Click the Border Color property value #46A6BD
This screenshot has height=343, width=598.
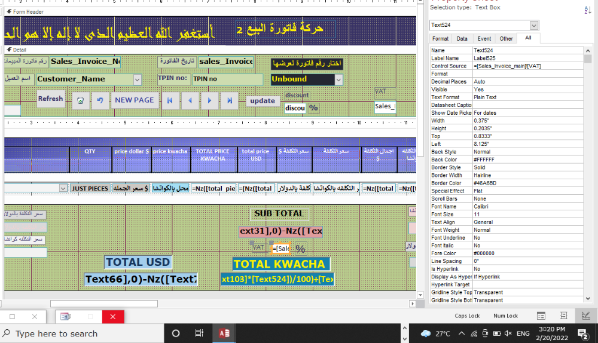coord(528,183)
